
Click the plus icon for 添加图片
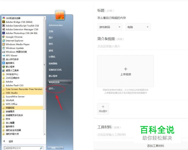tap(103, 107)
